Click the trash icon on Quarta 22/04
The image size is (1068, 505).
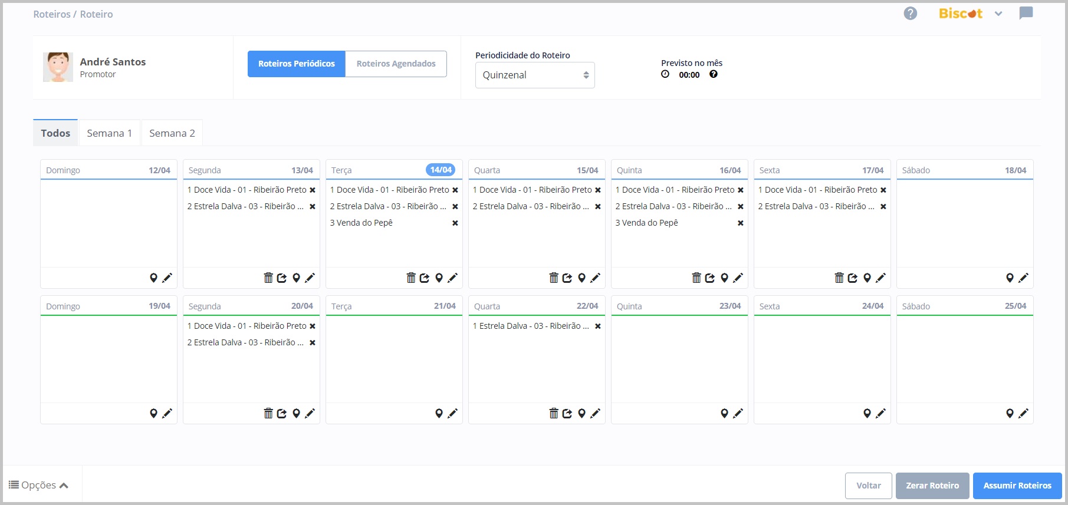[554, 413]
